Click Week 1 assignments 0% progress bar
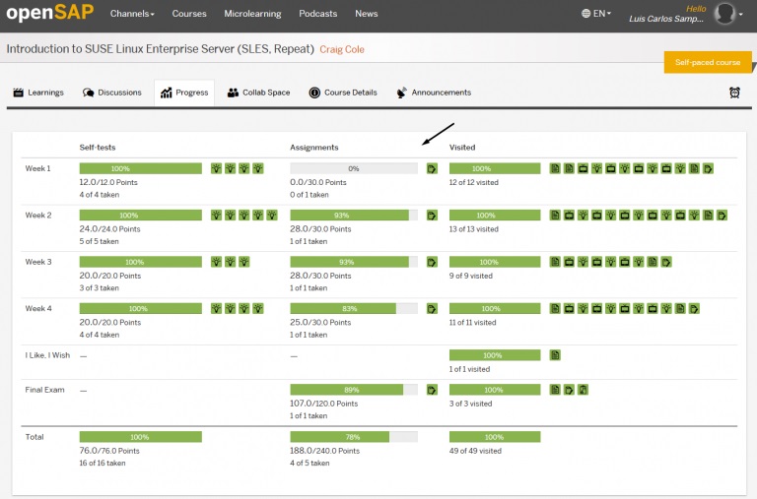Screen dimensions: 757x499 [x=354, y=168]
